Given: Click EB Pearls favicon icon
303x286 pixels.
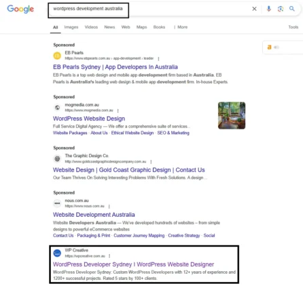Looking at the screenshot, I should click(57, 56).
